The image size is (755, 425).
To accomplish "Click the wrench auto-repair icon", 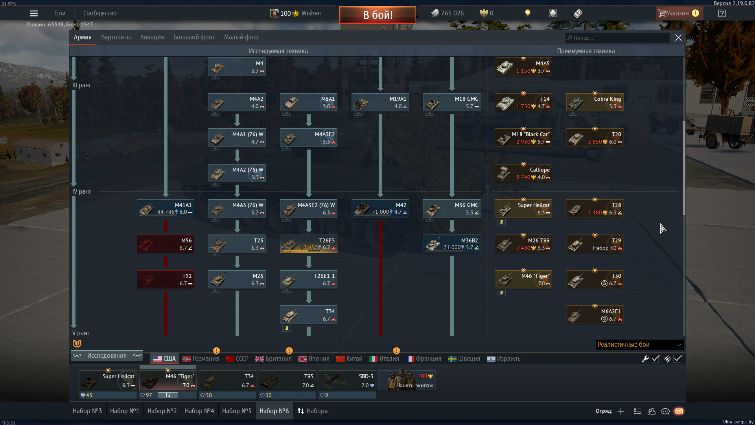I will (x=645, y=359).
